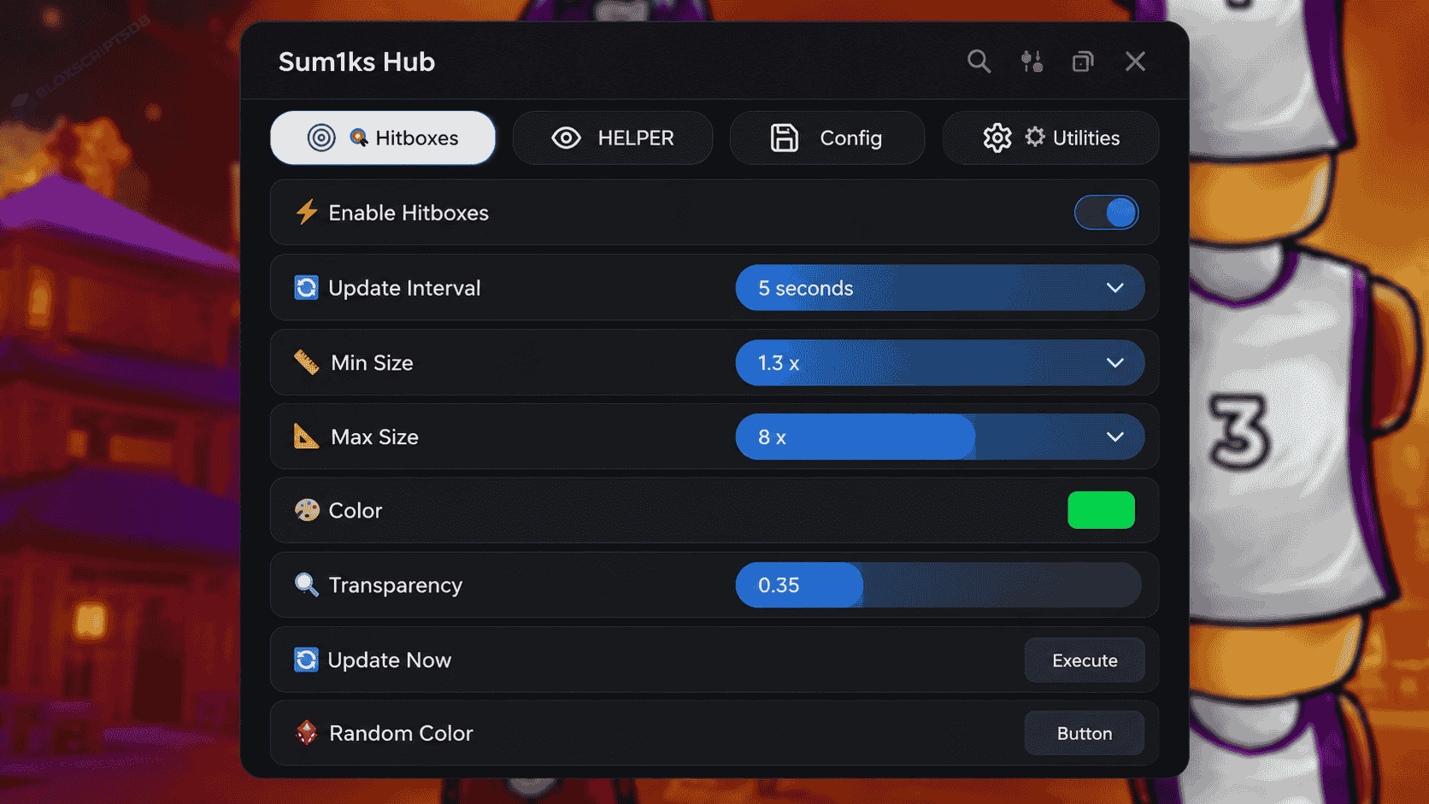Click the Button for Random Color

point(1085,733)
